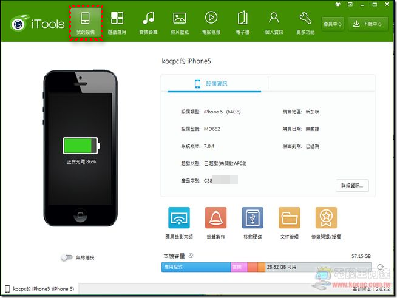Toggle the 無線連接 wireless switch

67,257
